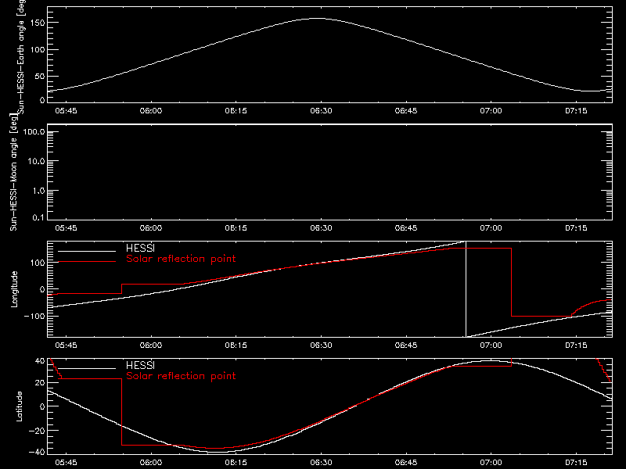
Task: Click 07:00 time label under Earth angle plot
Action: 491,111
